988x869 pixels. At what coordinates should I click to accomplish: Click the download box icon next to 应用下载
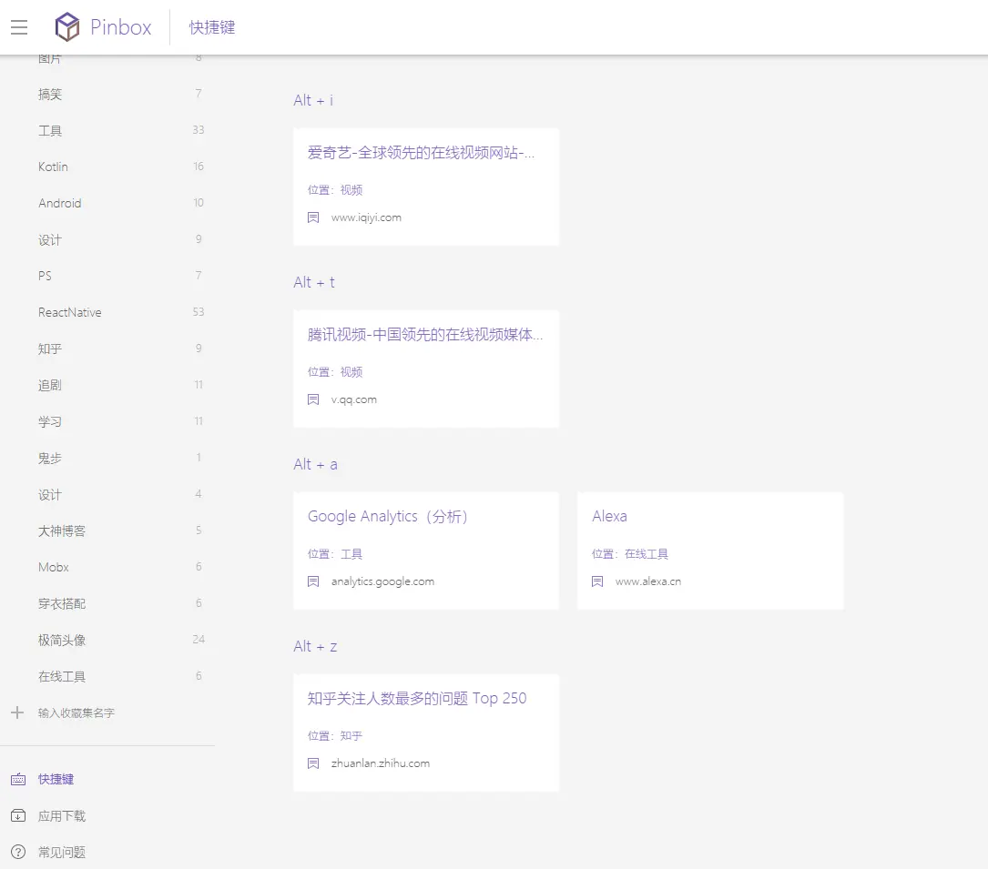[18, 815]
